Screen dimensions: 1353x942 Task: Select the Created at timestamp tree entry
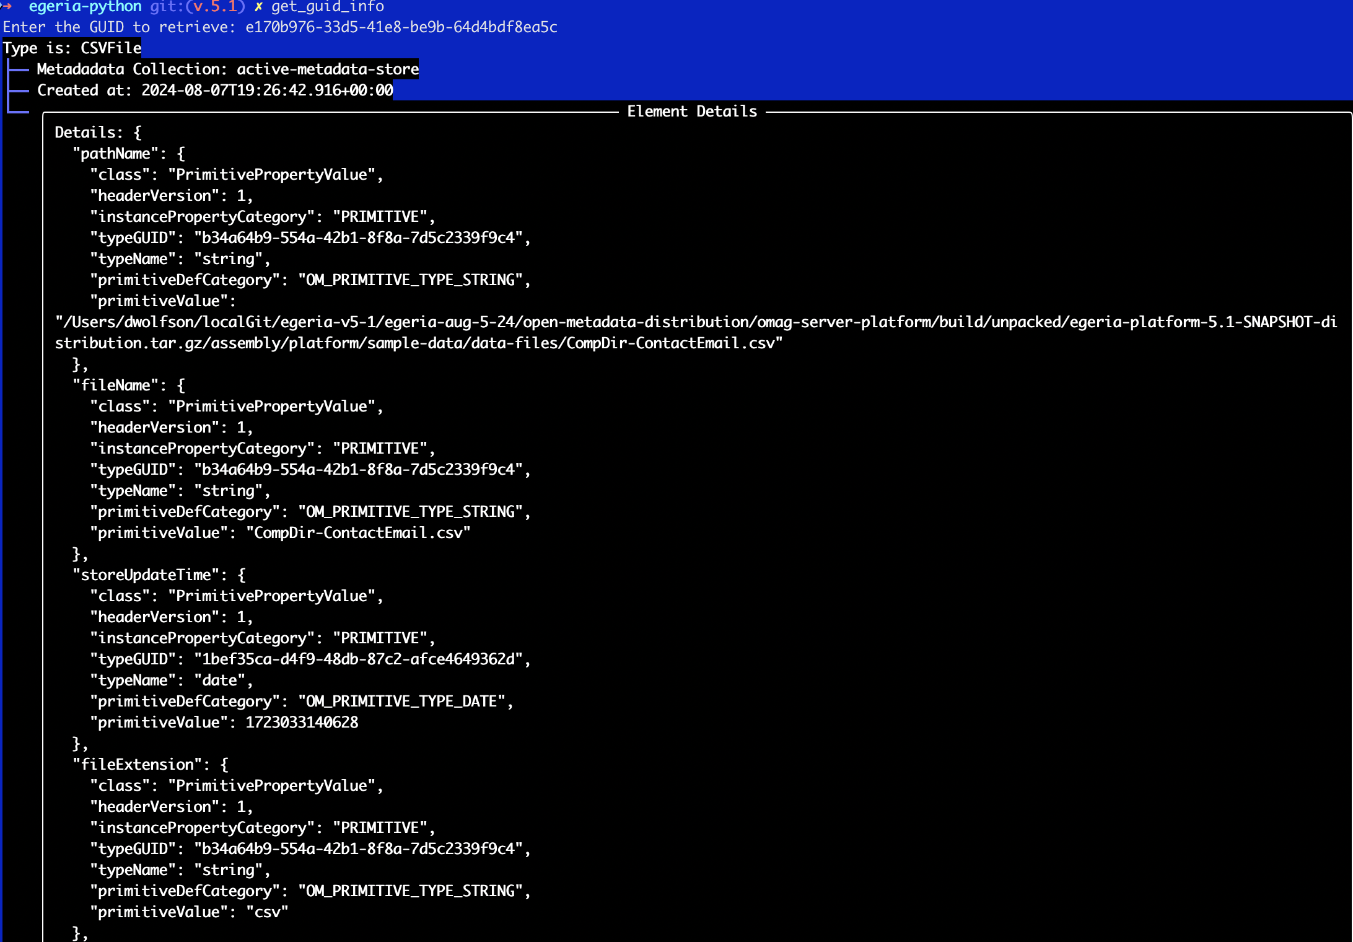pos(214,90)
